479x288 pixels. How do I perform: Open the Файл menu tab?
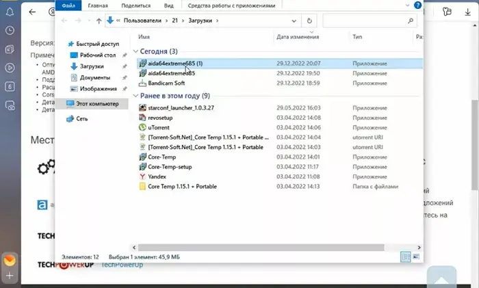68,5
